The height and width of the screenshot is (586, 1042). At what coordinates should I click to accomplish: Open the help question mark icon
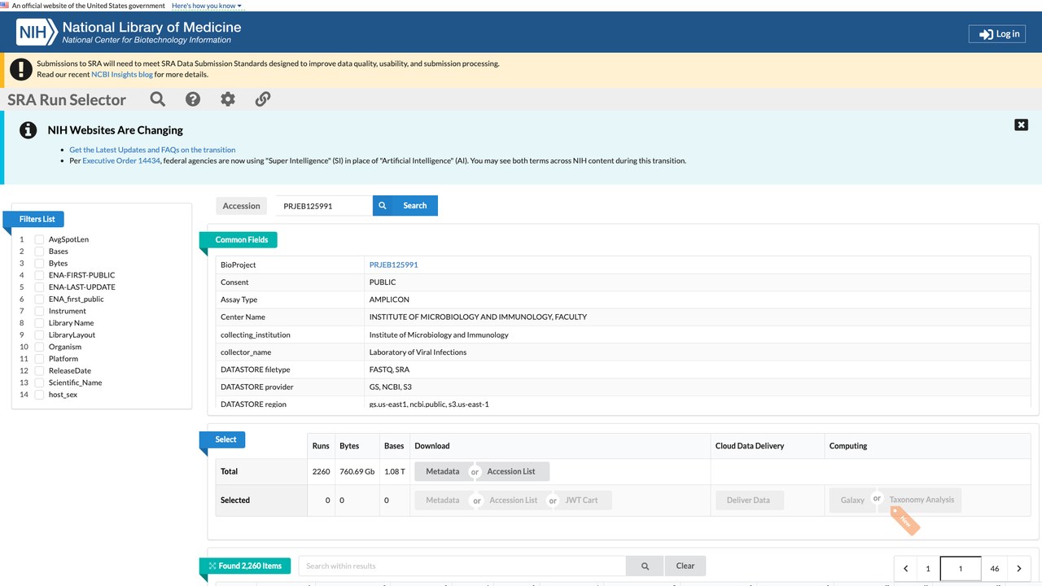click(x=193, y=99)
